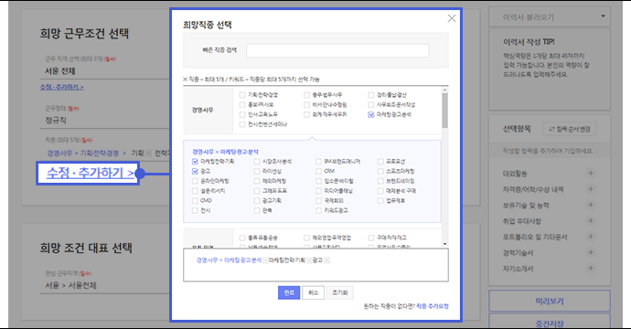Image resolution: width=631 pixels, height=329 pixels.
Task: Add the 대외활동 section with its plus icon
Action: coord(591,174)
